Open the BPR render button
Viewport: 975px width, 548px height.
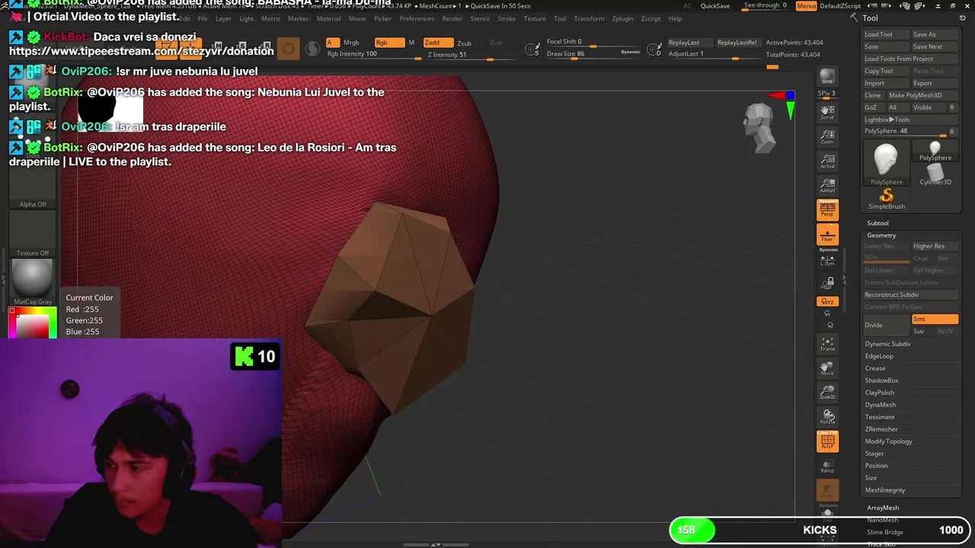(x=827, y=77)
